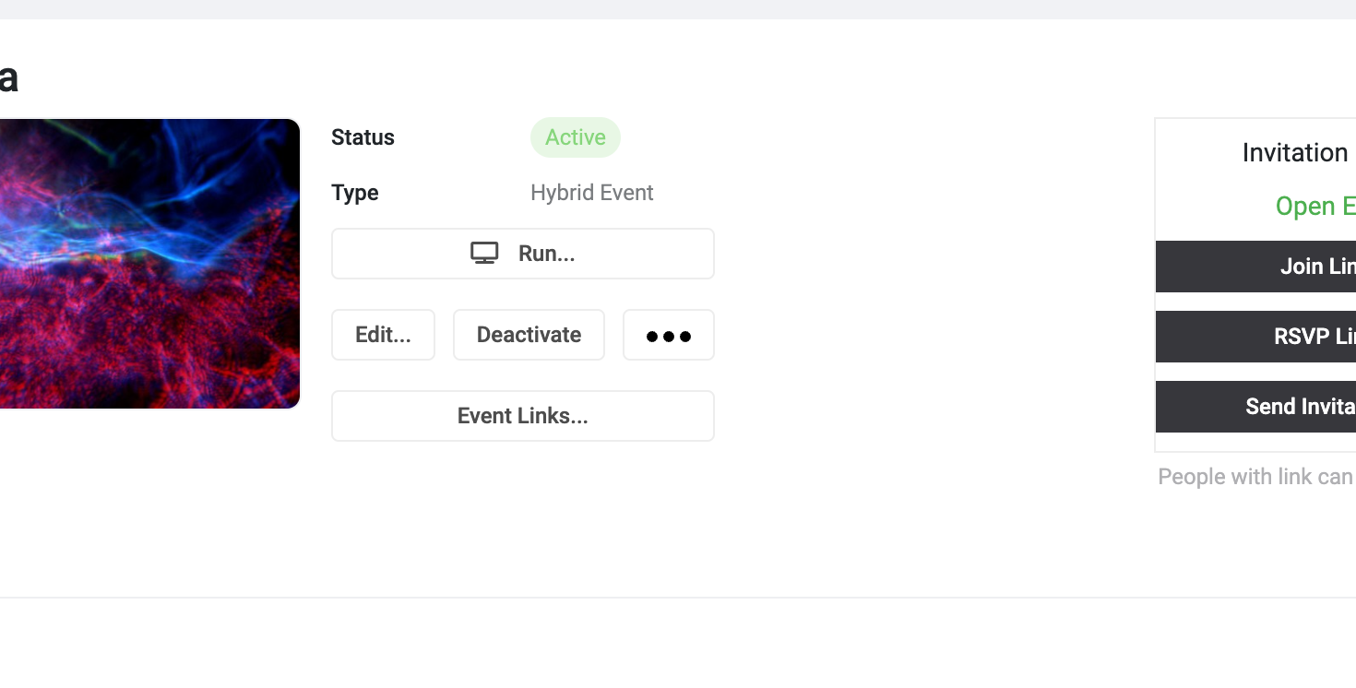
Task: Click the Status label
Action: [363, 137]
